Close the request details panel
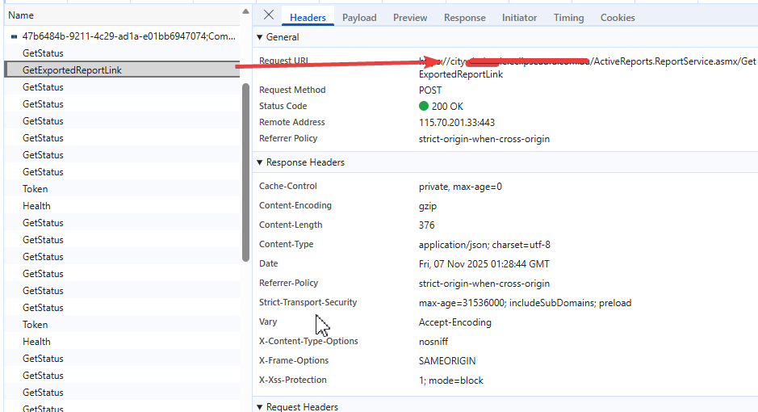This screenshot has height=412, width=758. point(269,15)
